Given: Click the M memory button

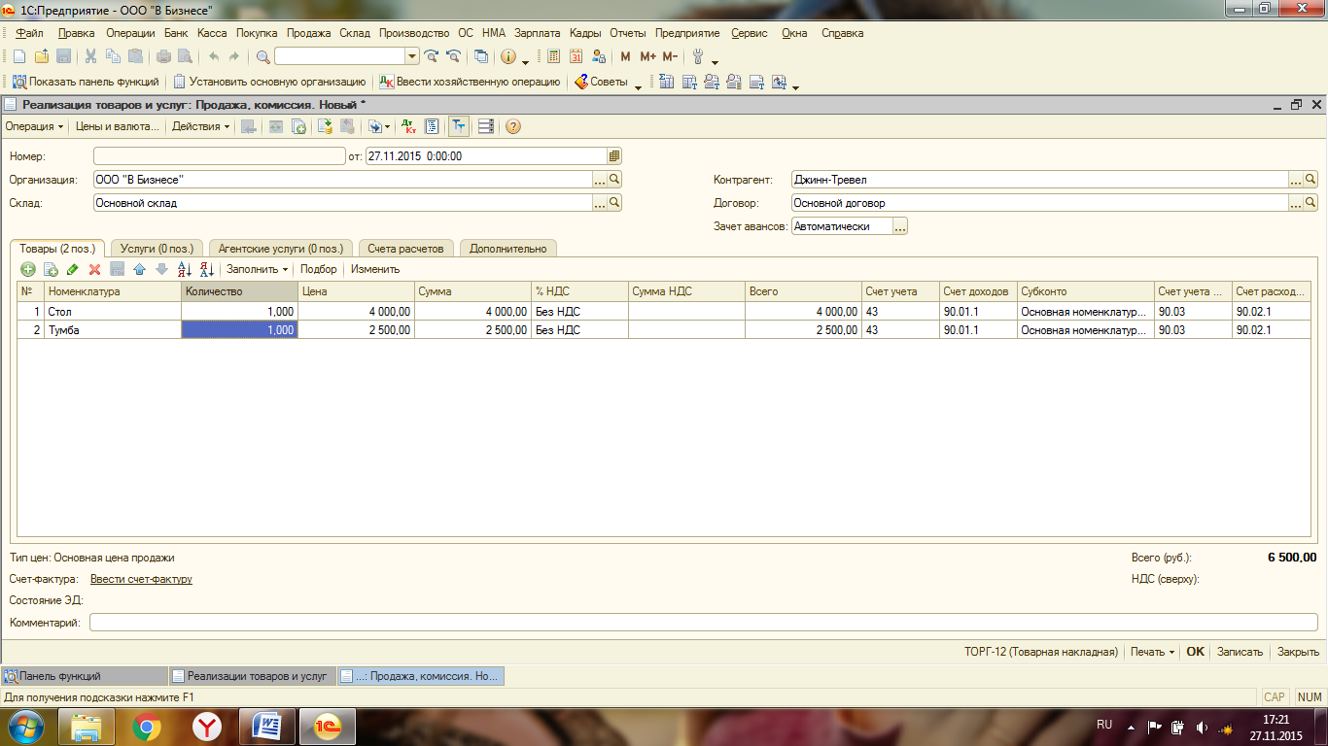Looking at the screenshot, I should 625,56.
